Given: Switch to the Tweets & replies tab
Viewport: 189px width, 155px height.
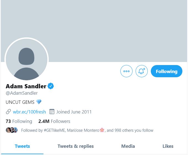Looking at the screenshot, I should pos(76,146).
